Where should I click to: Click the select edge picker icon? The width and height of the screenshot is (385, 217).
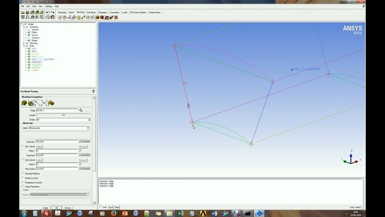click(x=81, y=110)
